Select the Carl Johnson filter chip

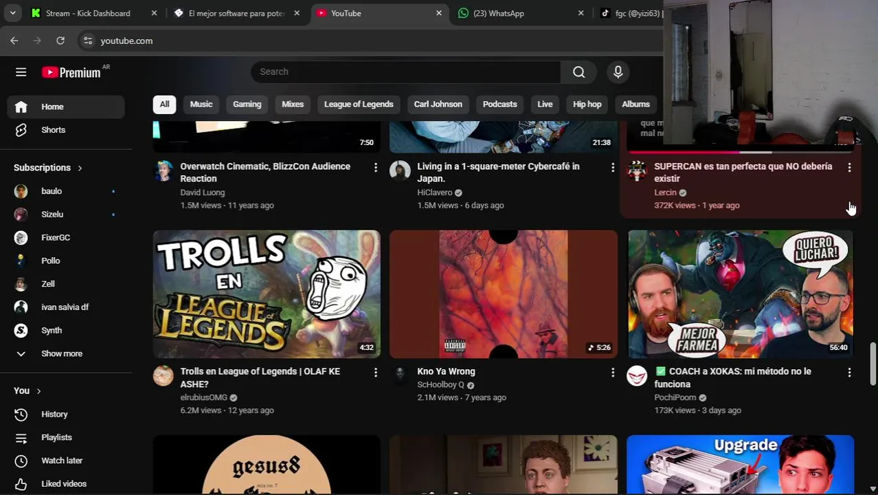tap(438, 104)
